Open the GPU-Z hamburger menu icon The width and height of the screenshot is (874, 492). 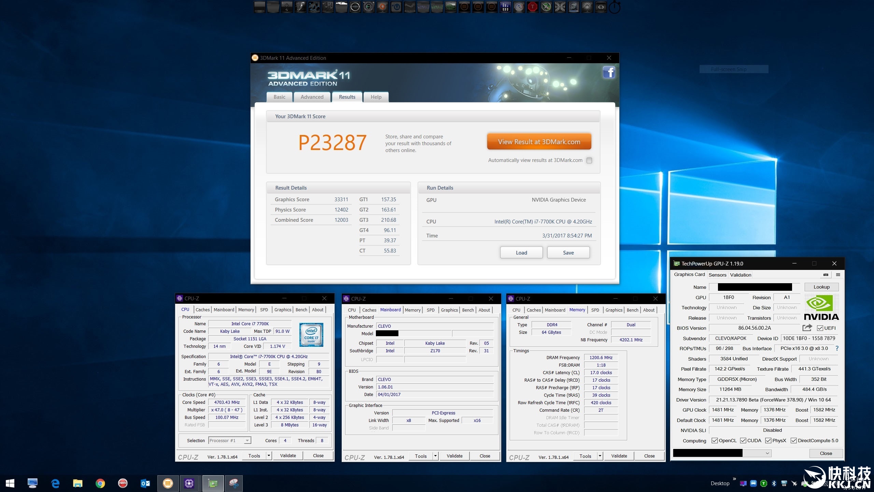point(838,275)
